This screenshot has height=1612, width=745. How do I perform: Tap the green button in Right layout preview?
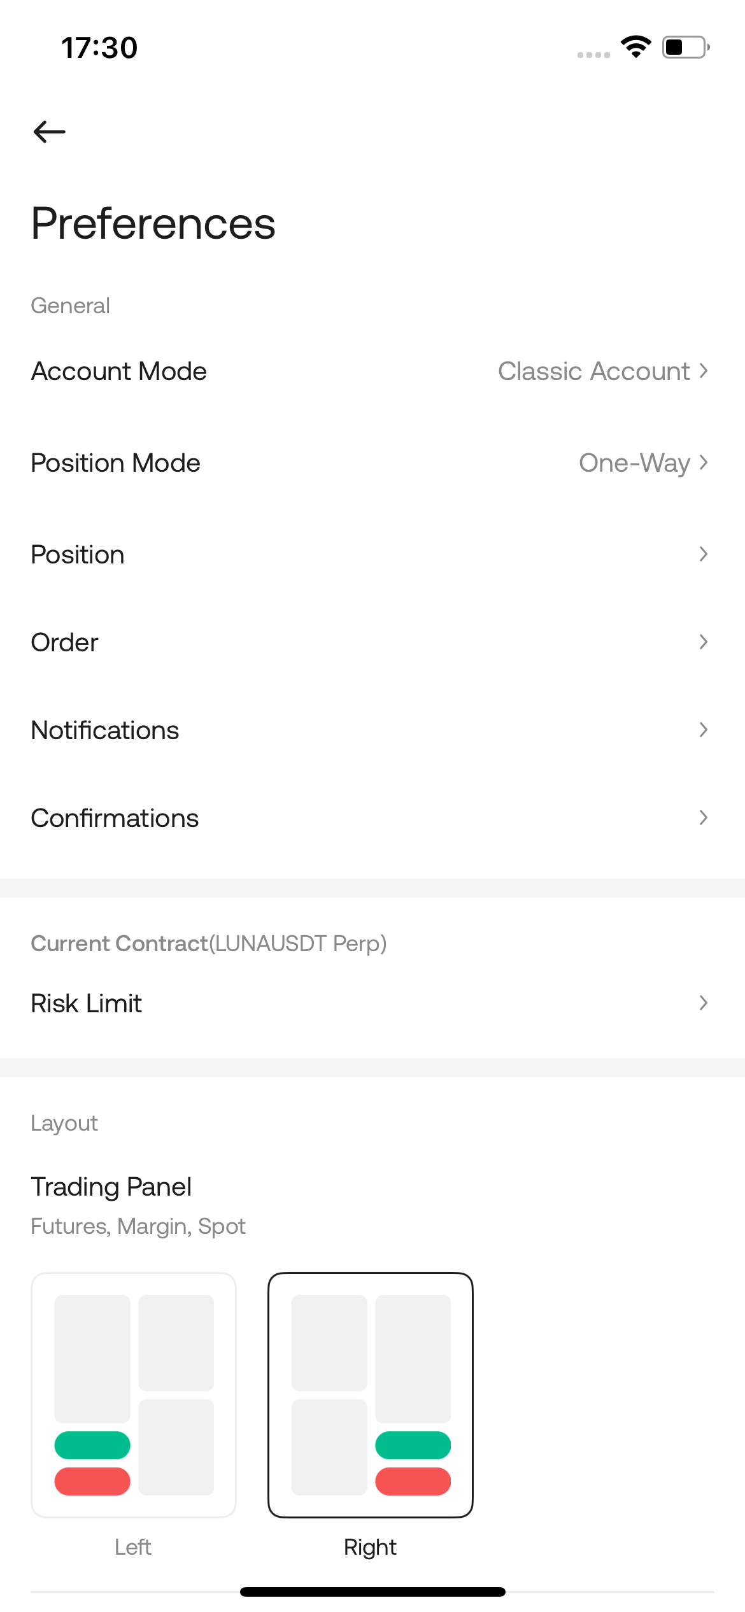pyautogui.click(x=413, y=1445)
